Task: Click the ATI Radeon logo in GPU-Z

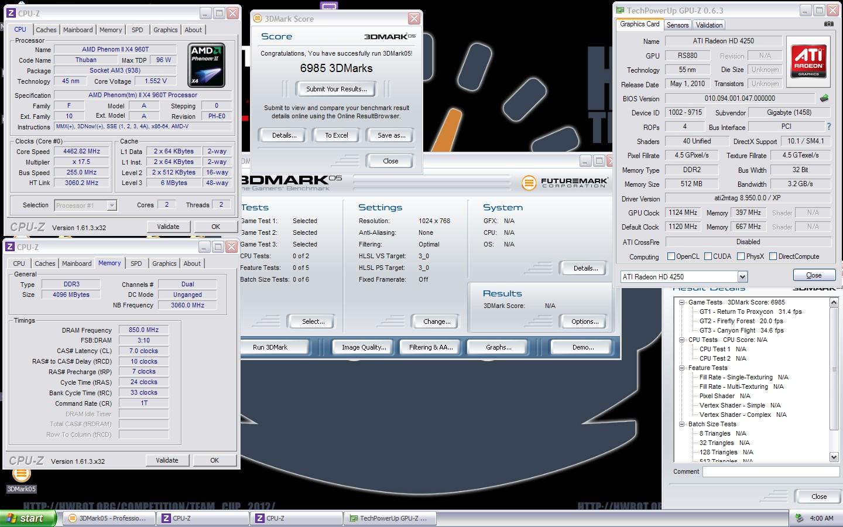Action: (x=808, y=61)
